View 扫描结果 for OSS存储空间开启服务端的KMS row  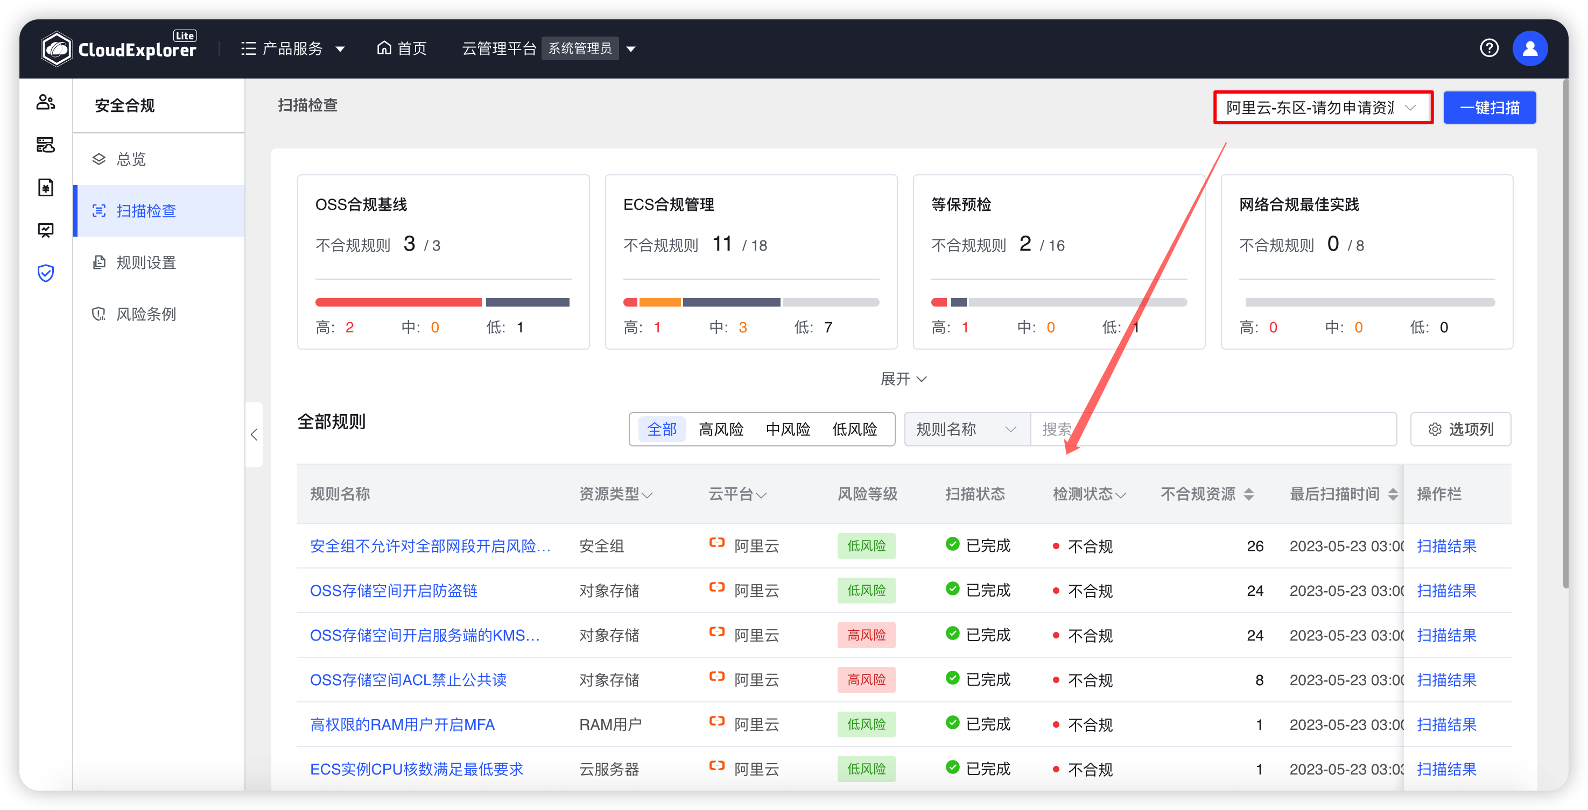tap(1446, 635)
